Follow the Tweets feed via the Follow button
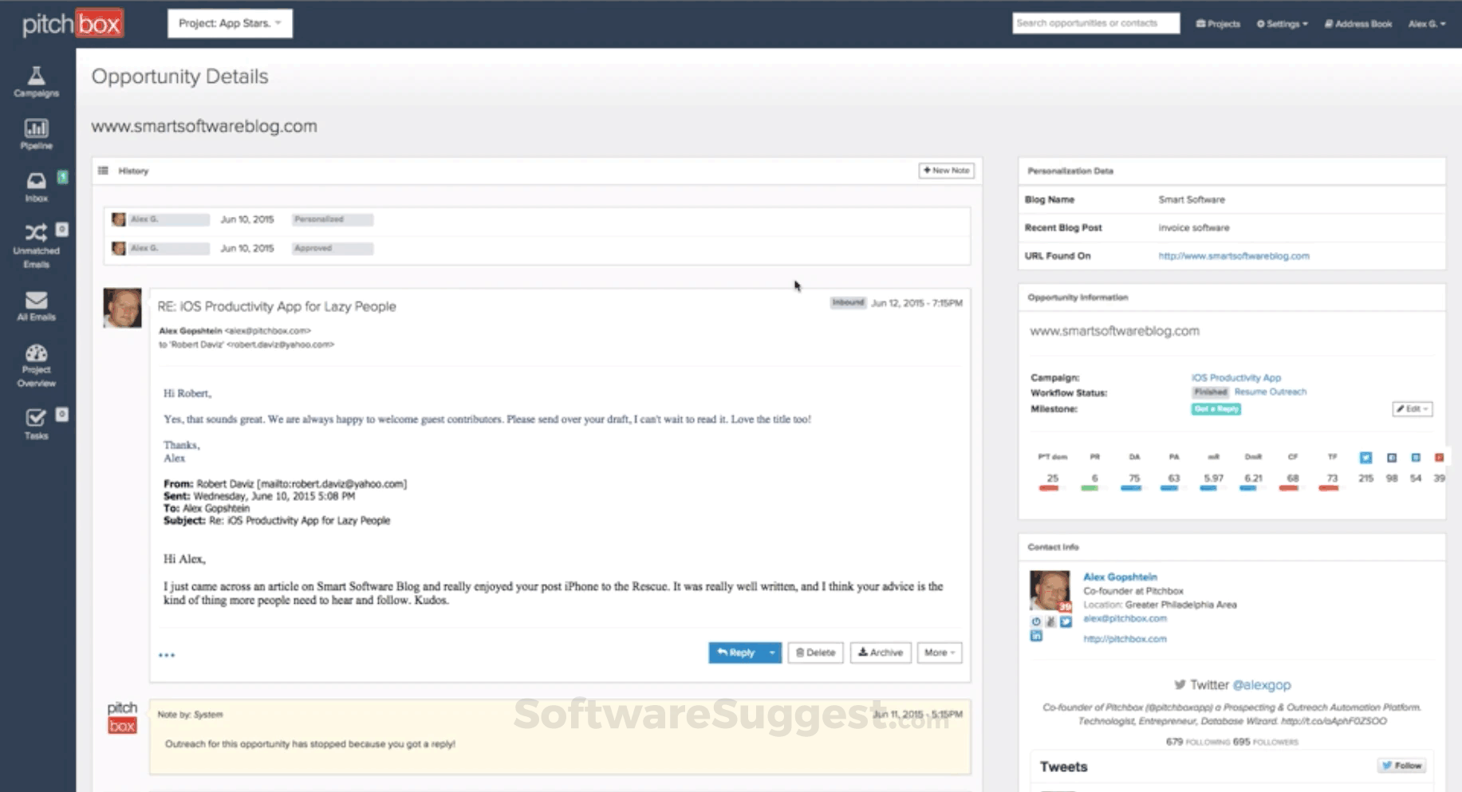Image resolution: width=1462 pixels, height=792 pixels. [x=1401, y=765]
